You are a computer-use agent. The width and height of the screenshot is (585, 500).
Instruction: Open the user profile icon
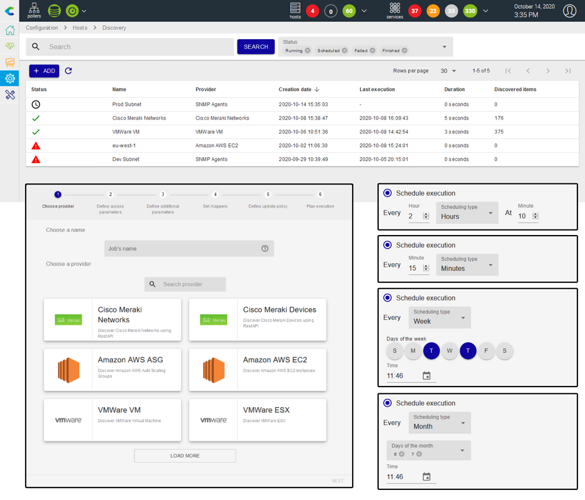click(x=569, y=11)
